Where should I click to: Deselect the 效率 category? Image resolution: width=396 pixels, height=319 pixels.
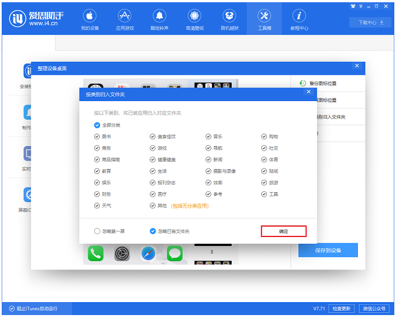208,183
